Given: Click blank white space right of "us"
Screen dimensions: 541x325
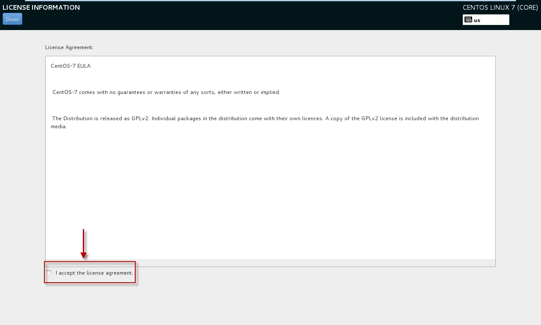Looking at the screenshot, I should point(495,20).
